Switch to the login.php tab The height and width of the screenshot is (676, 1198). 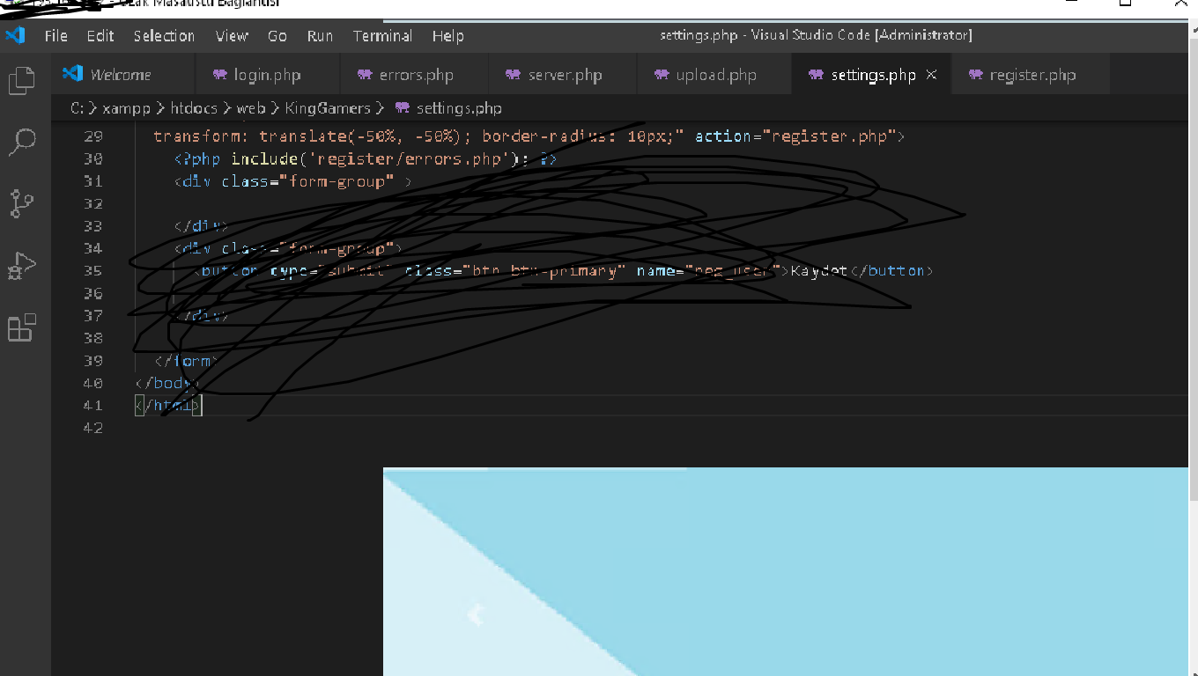click(x=267, y=75)
